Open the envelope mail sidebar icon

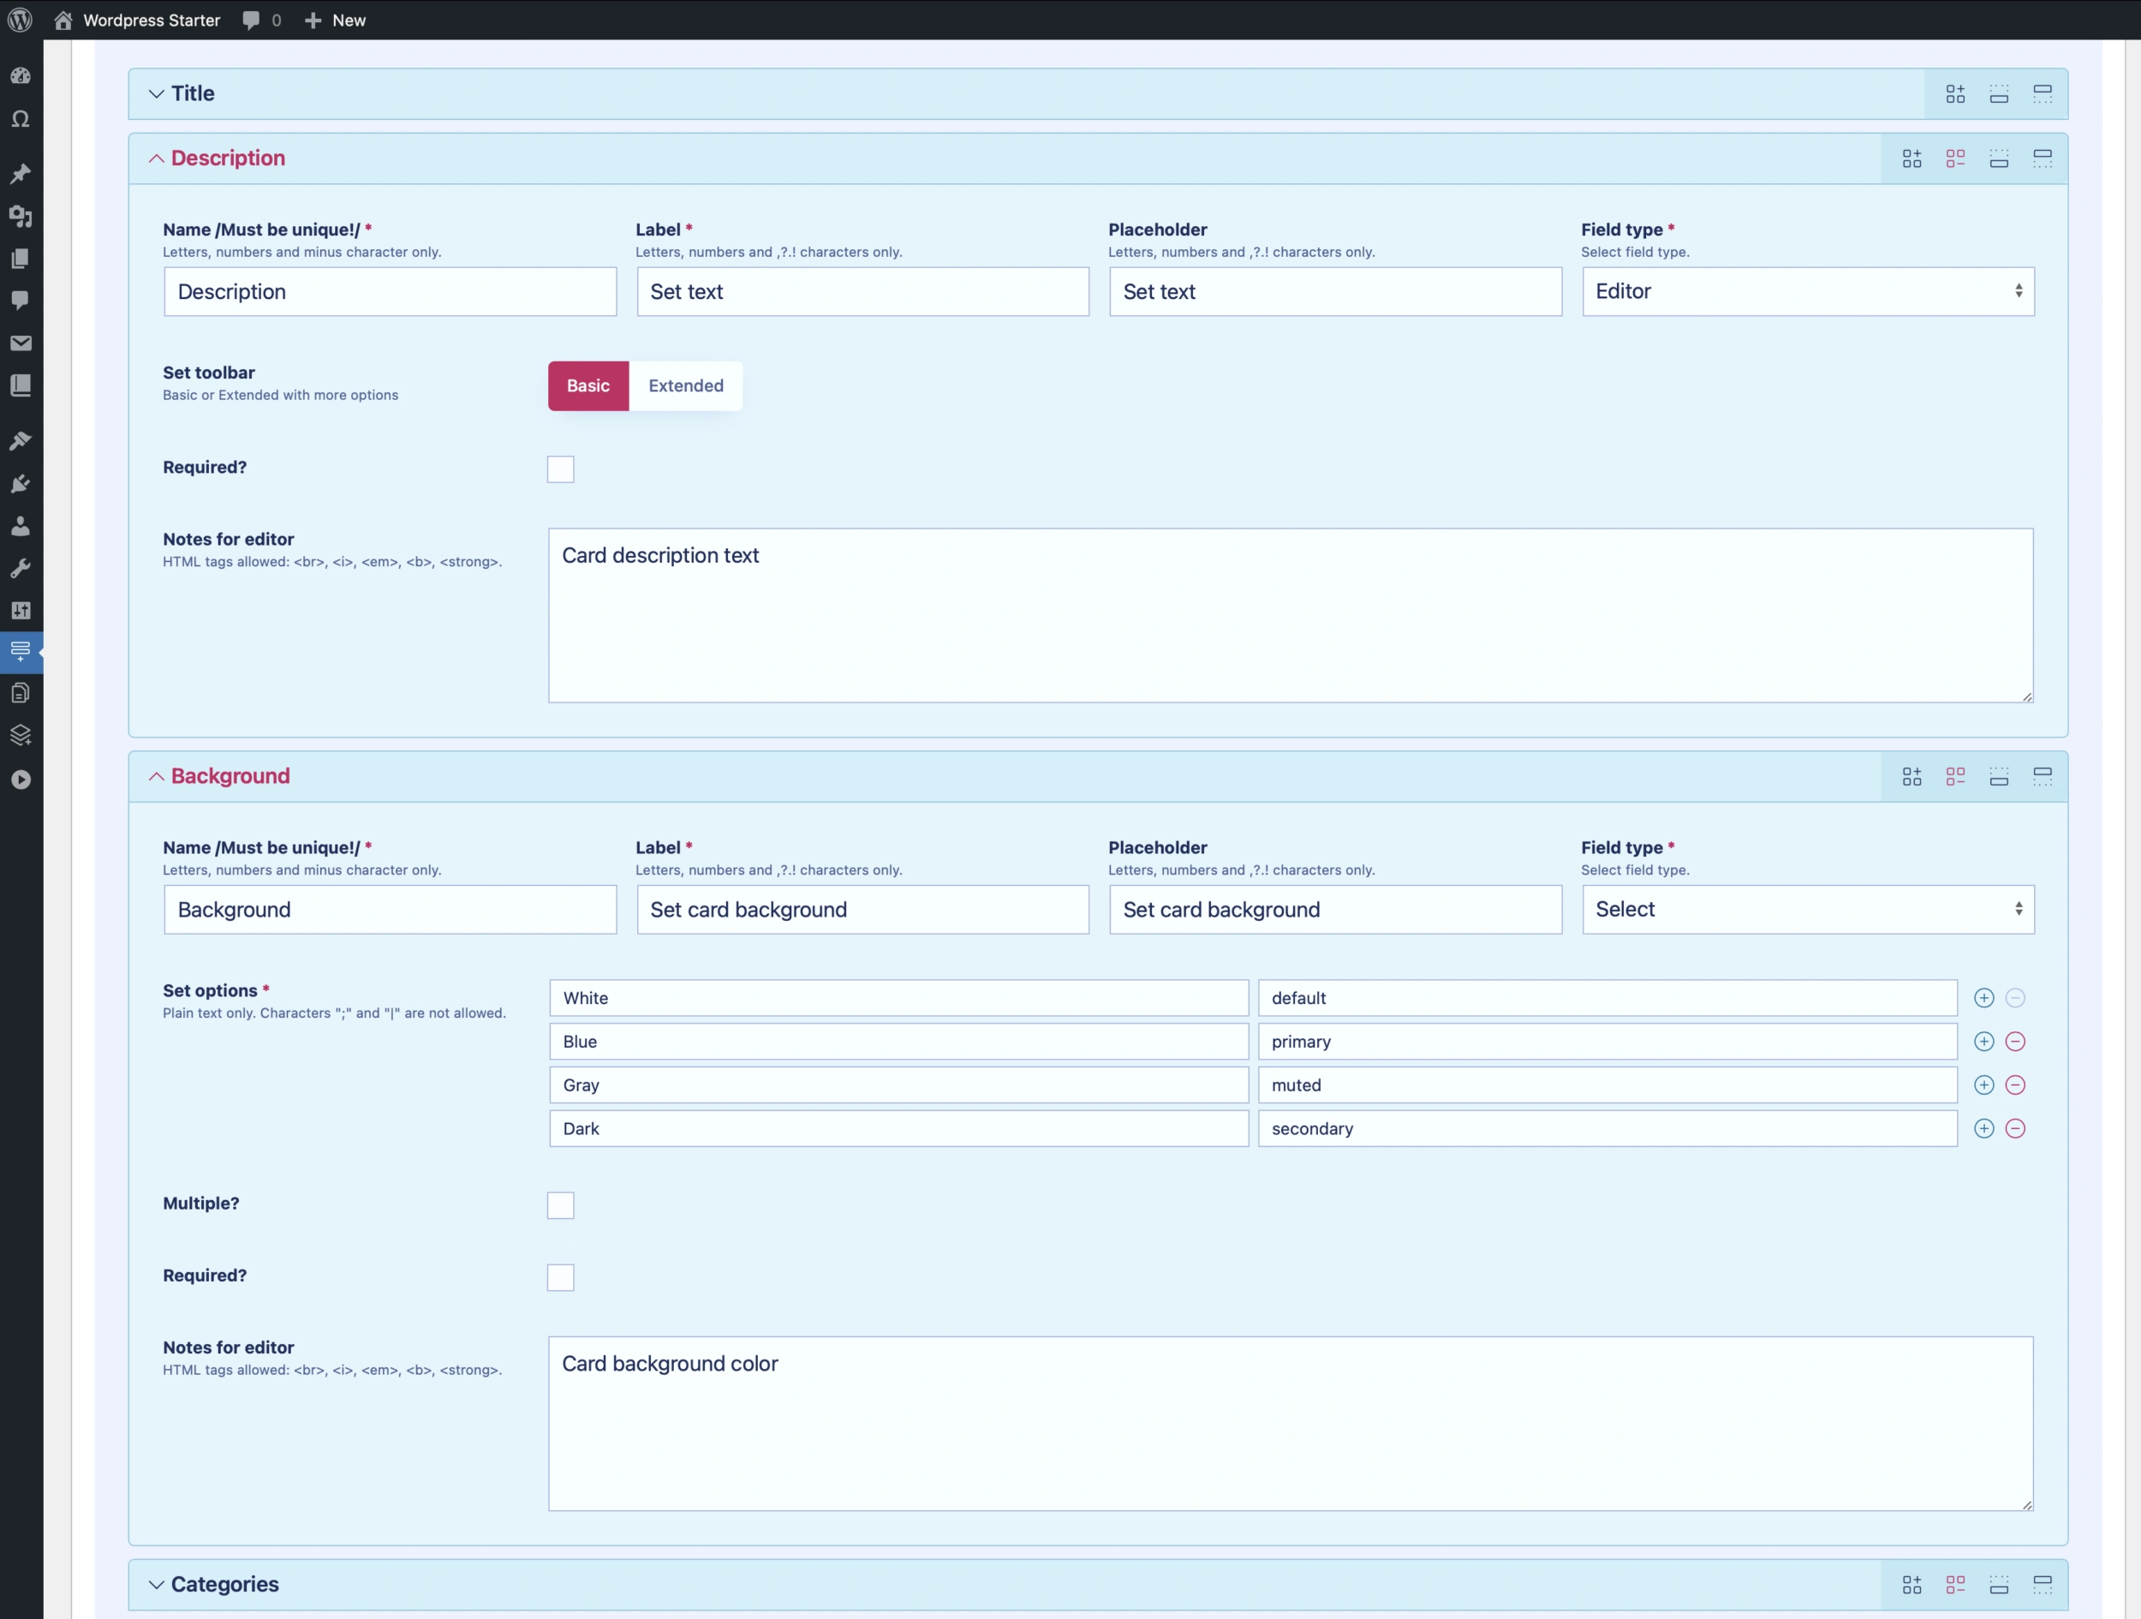point(21,343)
